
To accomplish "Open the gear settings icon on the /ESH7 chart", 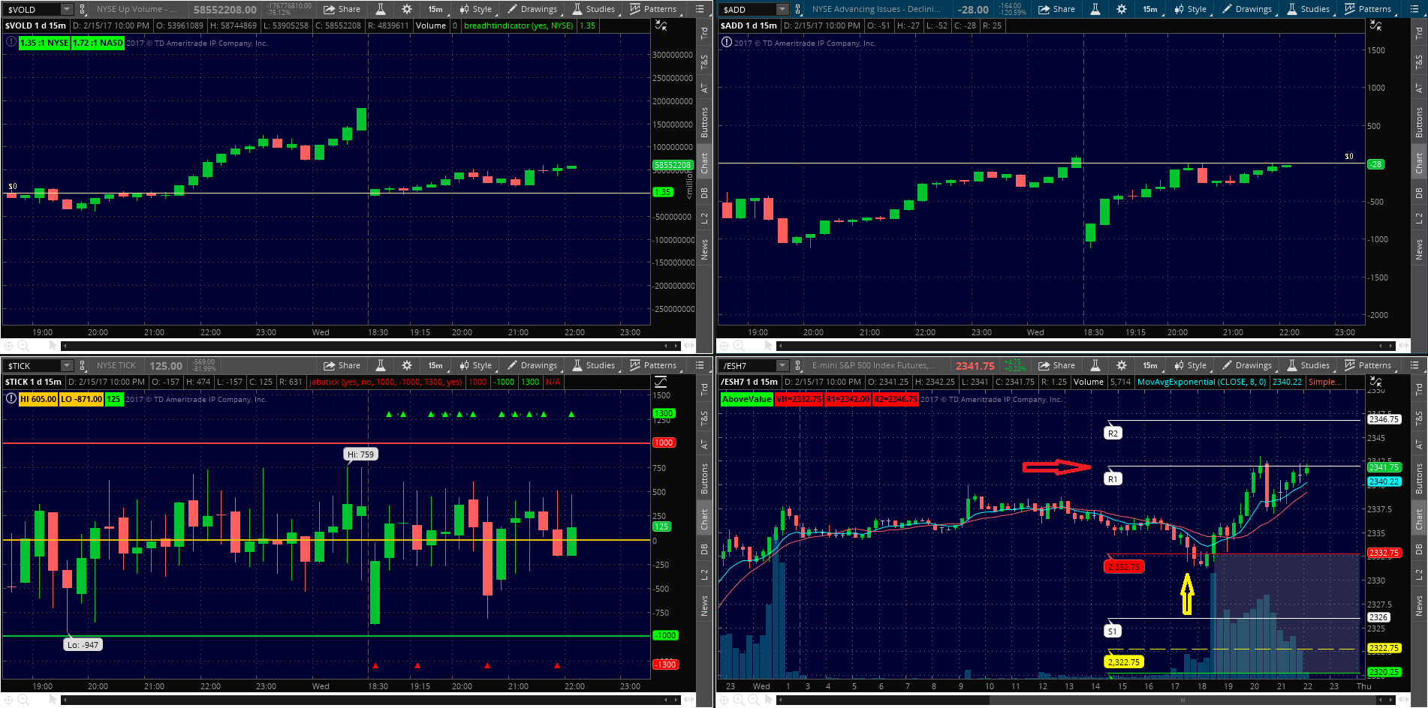I will pyautogui.click(x=1121, y=365).
